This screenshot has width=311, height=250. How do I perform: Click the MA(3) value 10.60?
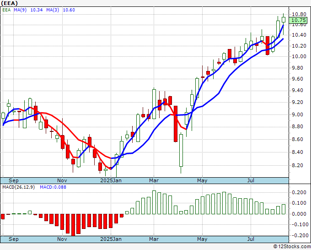(69, 10)
